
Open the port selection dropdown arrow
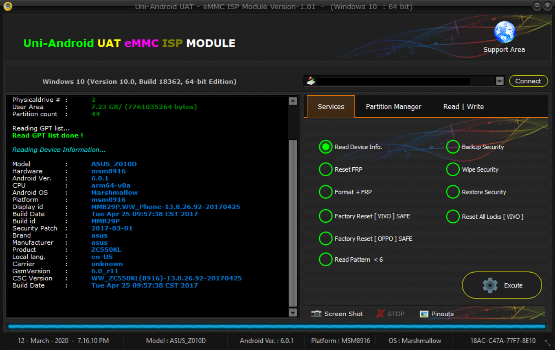[499, 81]
